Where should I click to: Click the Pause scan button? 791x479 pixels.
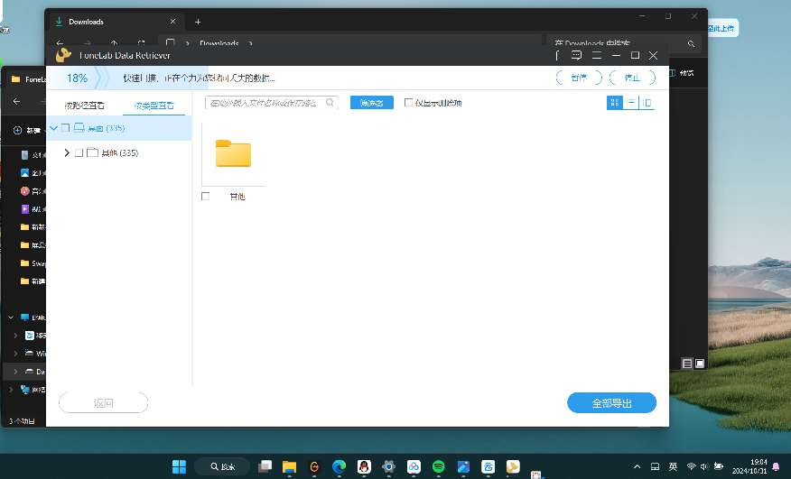(x=579, y=78)
